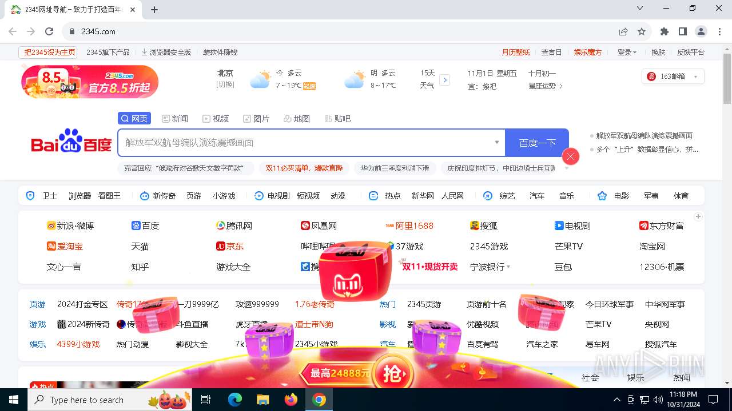The width and height of the screenshot is (732, 411).
Task: Open File Explorer from the taskbar
Action: coord(263,400)
